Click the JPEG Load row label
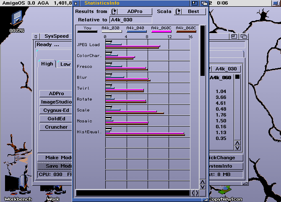This screenshot has width=281, height=202. 88,45
